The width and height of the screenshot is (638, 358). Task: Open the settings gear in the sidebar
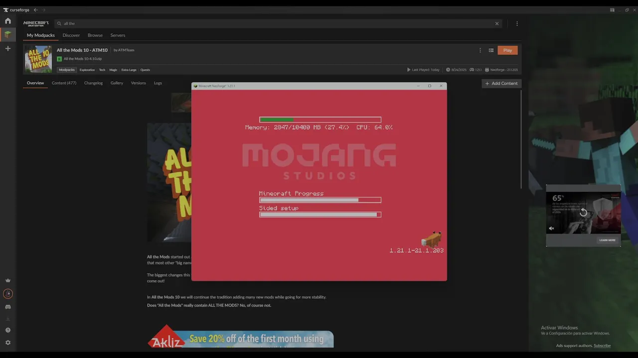(7, 343)
